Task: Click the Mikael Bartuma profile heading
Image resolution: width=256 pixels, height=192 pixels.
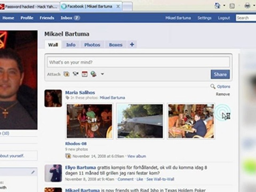Action: 67,34
